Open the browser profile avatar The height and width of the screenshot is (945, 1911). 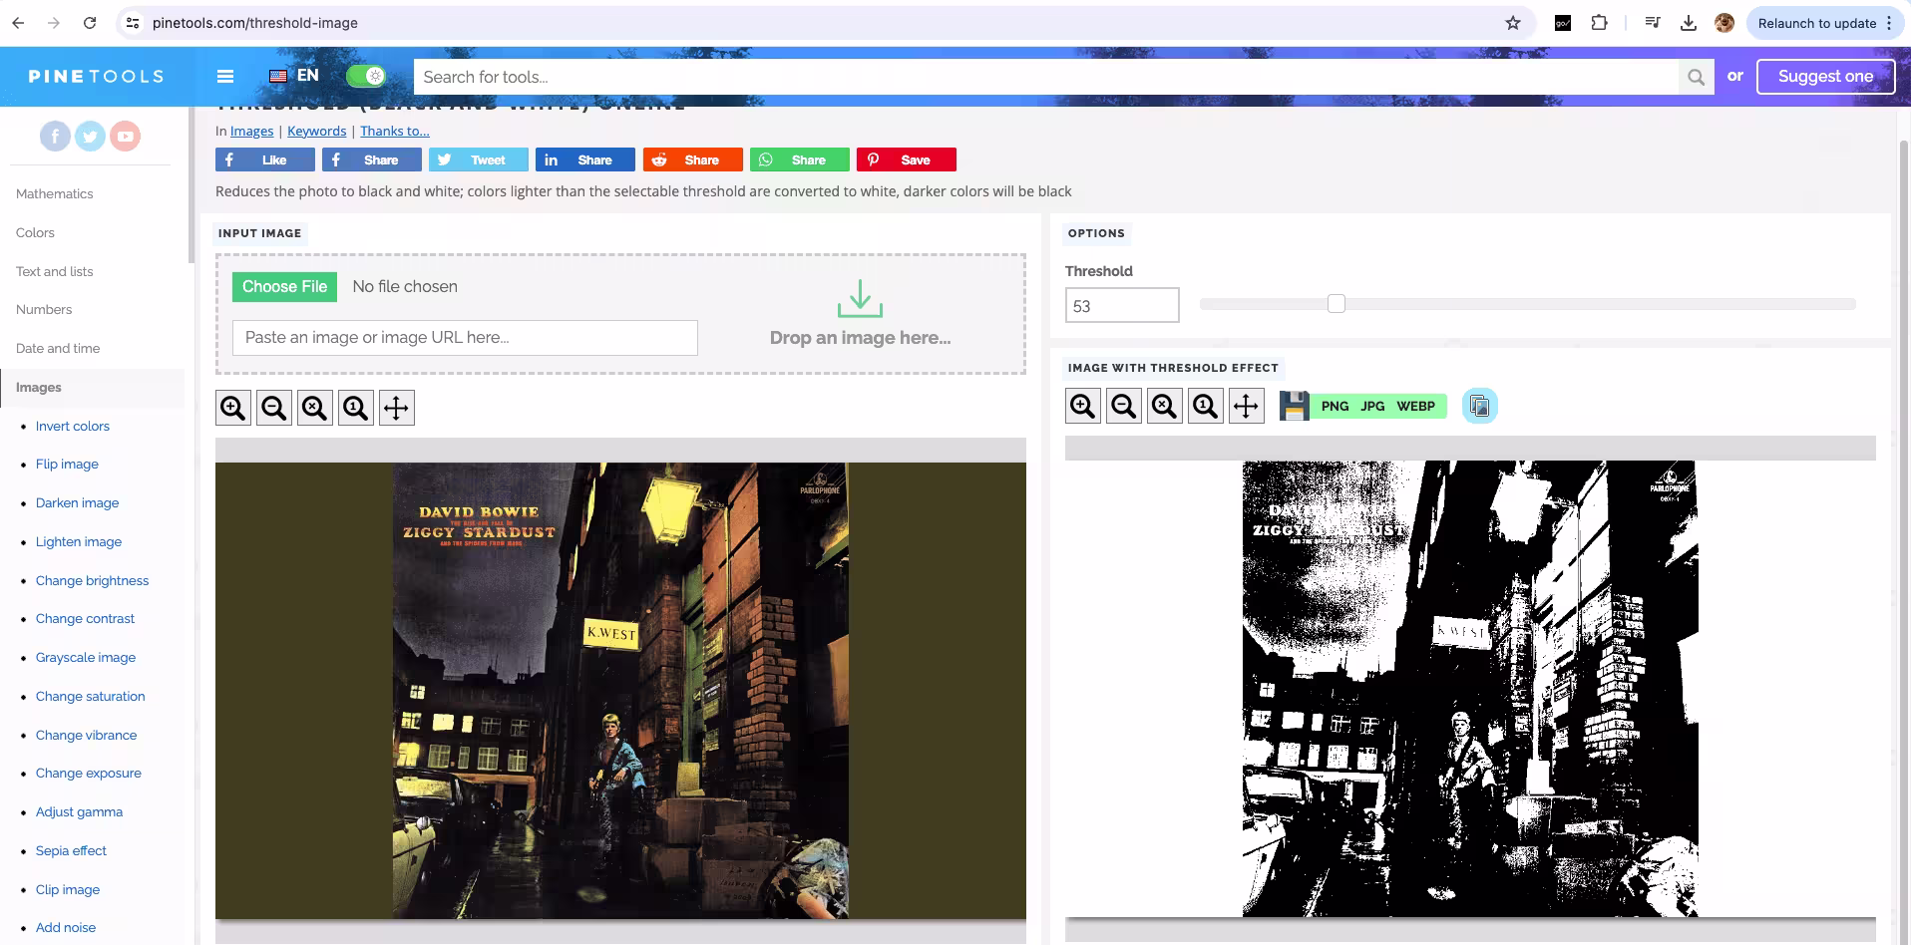(1724, 23)
